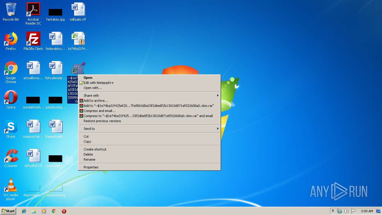The height and width of the screenshot is (215, 382).
Task: Select the 1e74ba31f4… Excel file
Action: click(78, 41)
